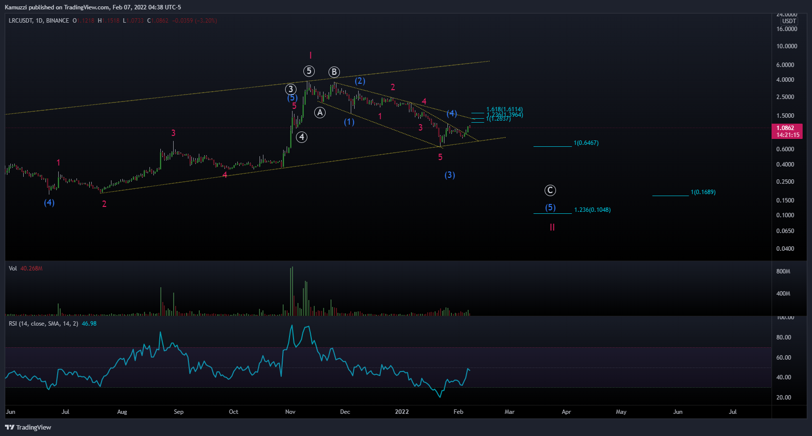The image size is (812, 436).
Task: Click the May label on the time axis
Action: tap(621, 412)
